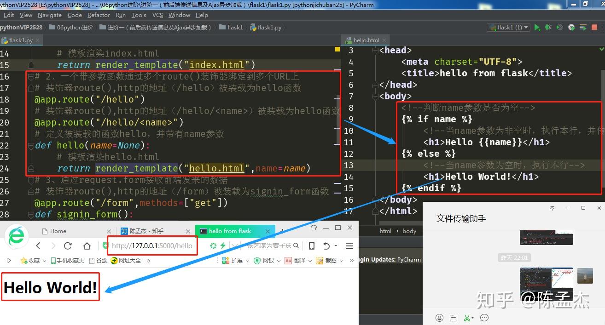This screenshot has height=325, width=605.
Task: Click the address bar with 127.0.0.1:5000/hello
Action: pos(152,246)
